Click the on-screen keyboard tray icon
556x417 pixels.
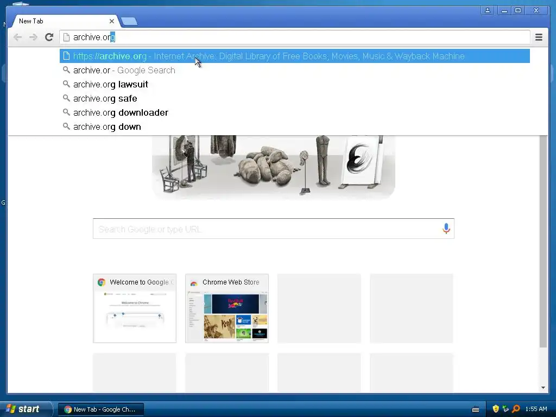tap(476, 409)
